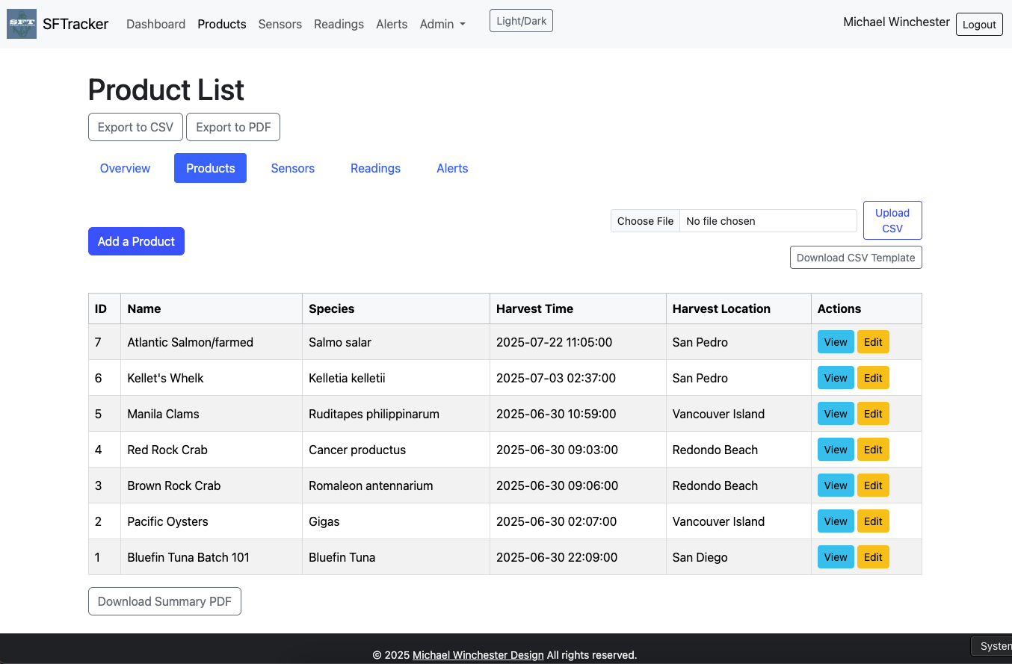
Task: Toggle the Light/Dark theme button
Action: coord(521,21)
